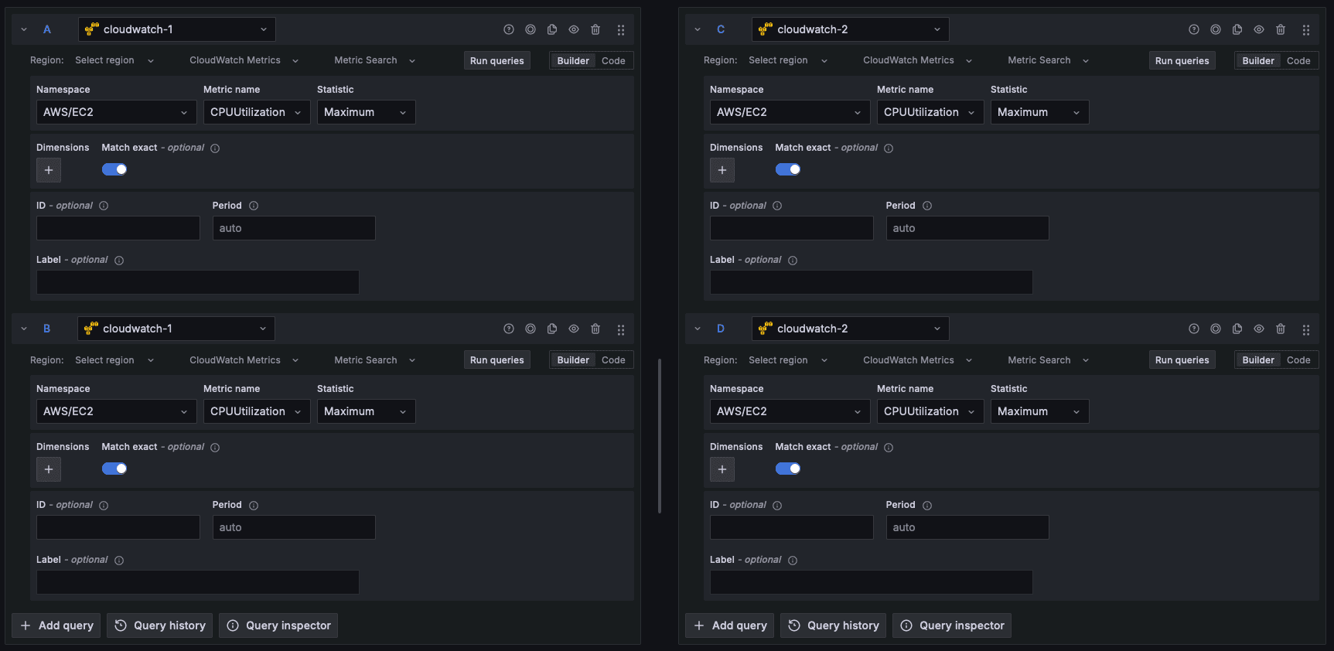Switch query B editor to Code
1334x651 pixels.
pos(613,360)
